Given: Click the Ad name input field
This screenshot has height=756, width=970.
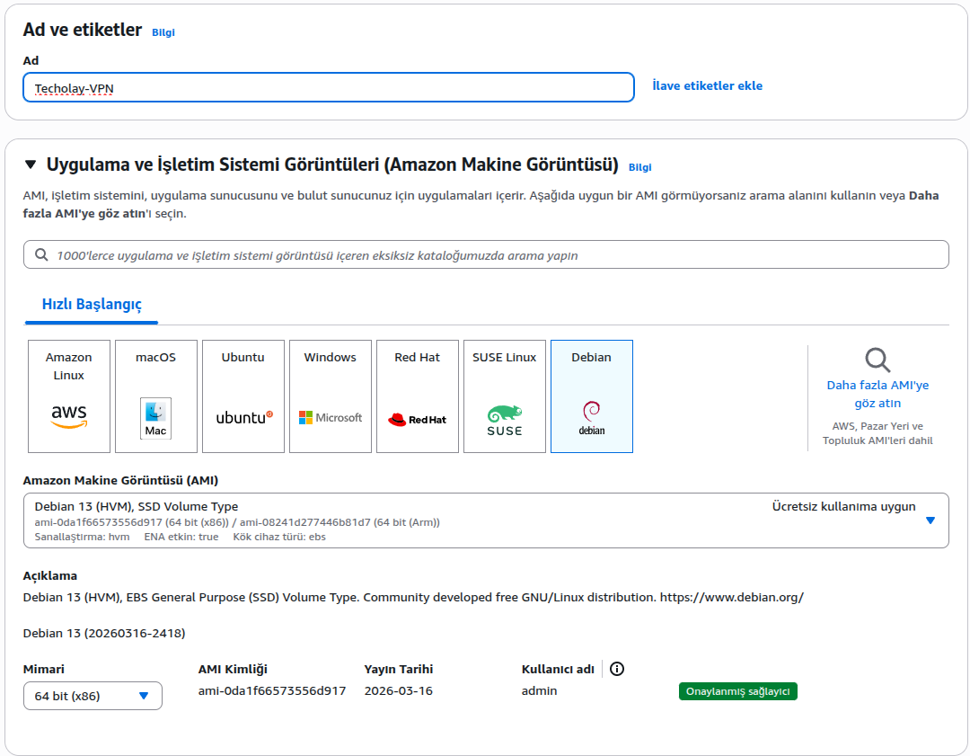Looking at the screenshot, I should pyautogui.click(x=329, y=87).
